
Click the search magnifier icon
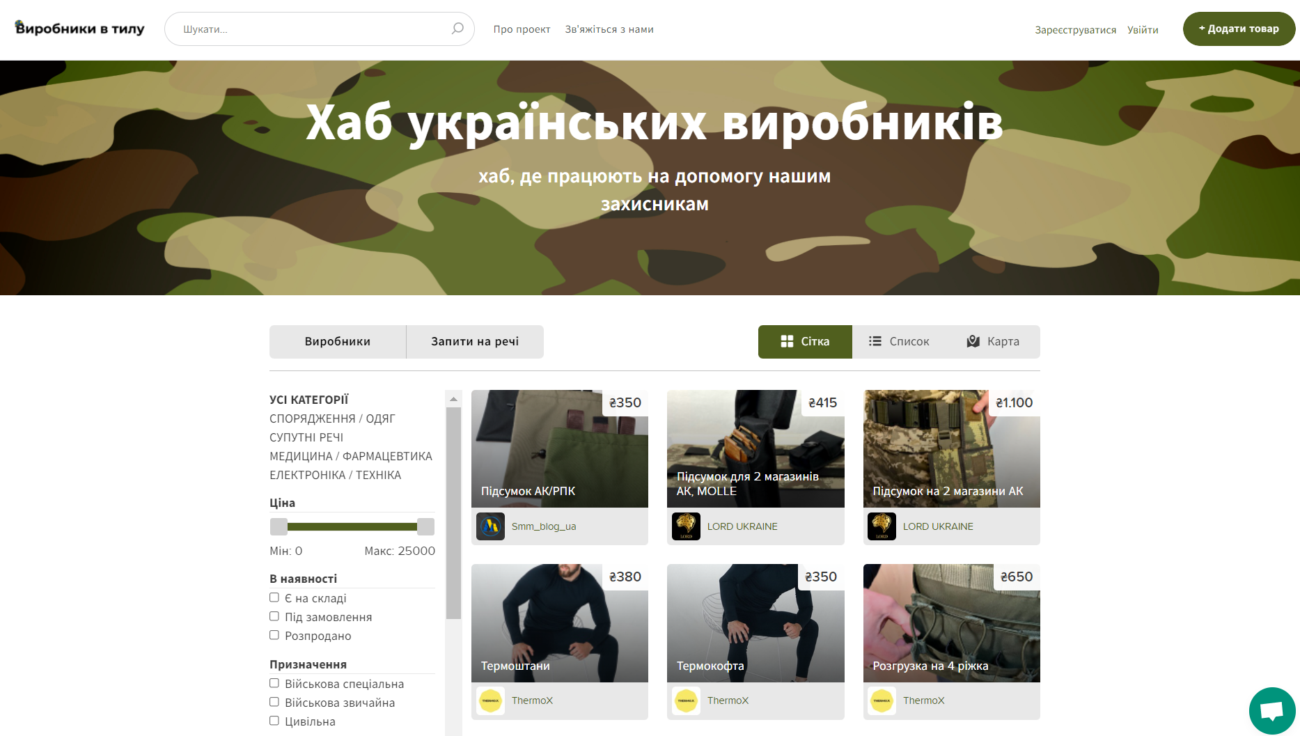[457, 29]
